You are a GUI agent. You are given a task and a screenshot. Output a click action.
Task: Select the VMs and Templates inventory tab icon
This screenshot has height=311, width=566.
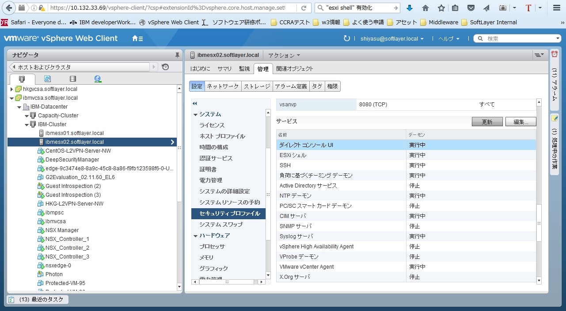[47, 79]
